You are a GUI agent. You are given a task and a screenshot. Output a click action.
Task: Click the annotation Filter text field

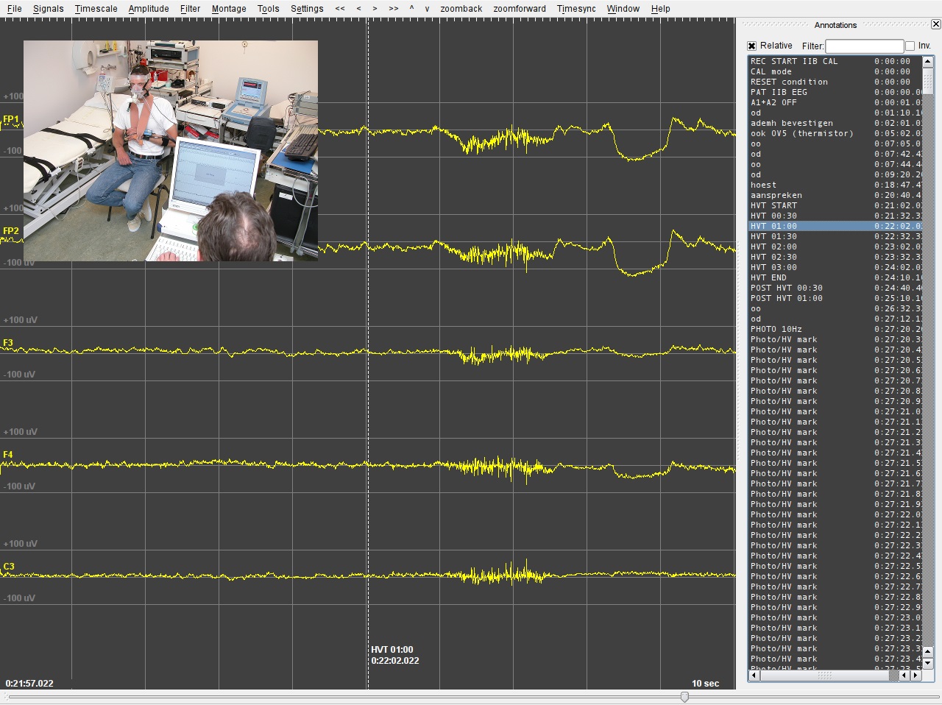(864, 46)
